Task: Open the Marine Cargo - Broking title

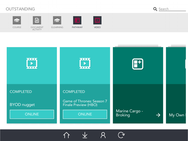Action: point(129,113)
